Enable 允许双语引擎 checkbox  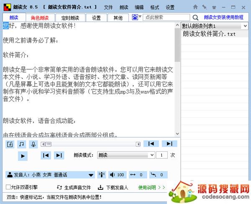8,187
